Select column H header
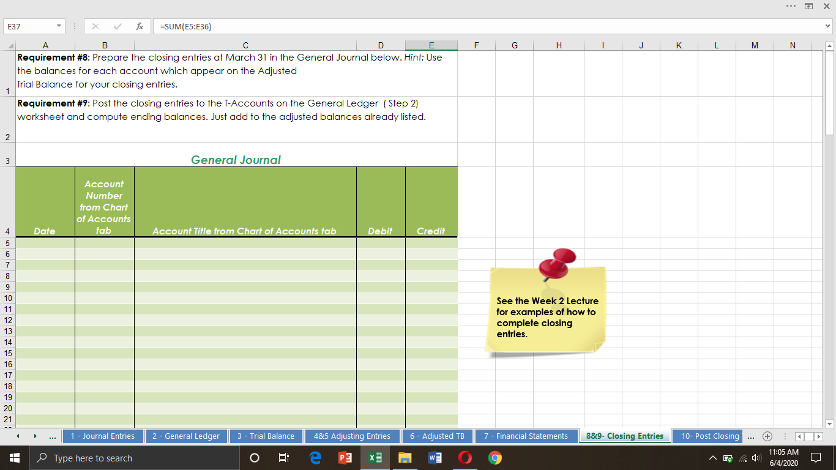Image resolution: width=836 pixels, height=470 pixels. coord(559,45)
